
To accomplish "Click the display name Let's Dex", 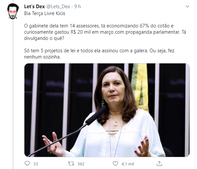I will tap(35, 7).
